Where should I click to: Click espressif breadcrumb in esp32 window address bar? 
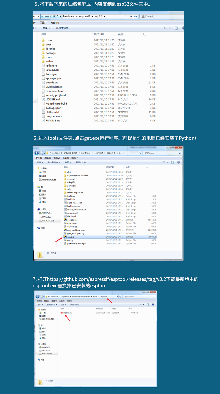tap(84, 16)
